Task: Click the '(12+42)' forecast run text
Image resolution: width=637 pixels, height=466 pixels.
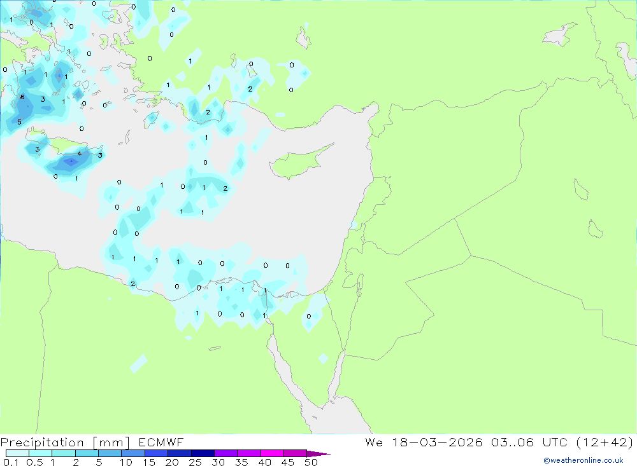Action: tap(605, 442)
